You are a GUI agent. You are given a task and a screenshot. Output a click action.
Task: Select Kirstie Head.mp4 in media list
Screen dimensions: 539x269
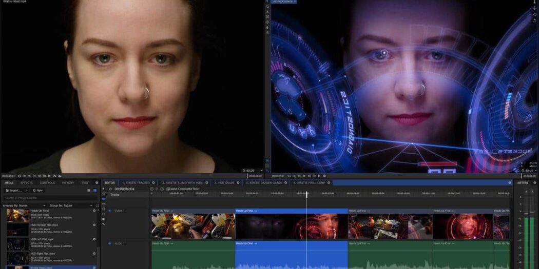(50, 267)
